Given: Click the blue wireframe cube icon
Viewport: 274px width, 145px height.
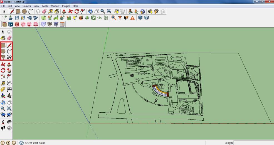Looking at the screenshot, I should (43, 24).
